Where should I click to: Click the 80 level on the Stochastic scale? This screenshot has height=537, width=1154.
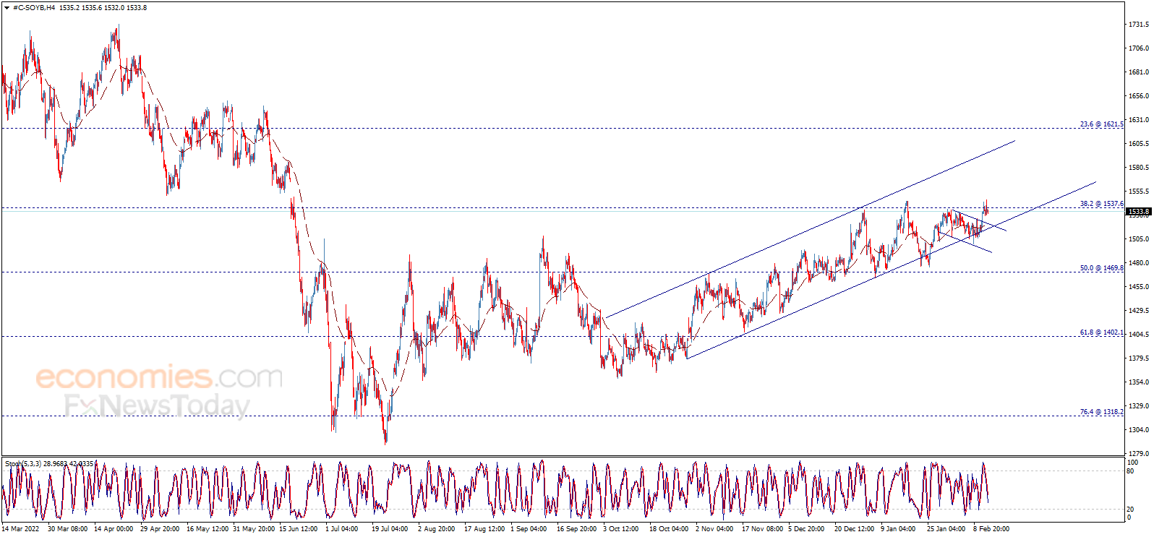tap(1131, 471)
